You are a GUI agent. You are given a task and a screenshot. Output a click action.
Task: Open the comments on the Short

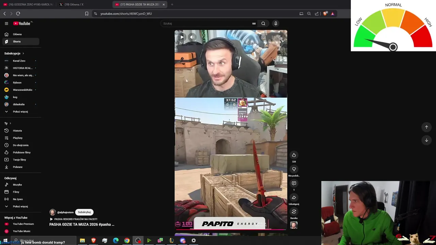(x=294, y=183)
